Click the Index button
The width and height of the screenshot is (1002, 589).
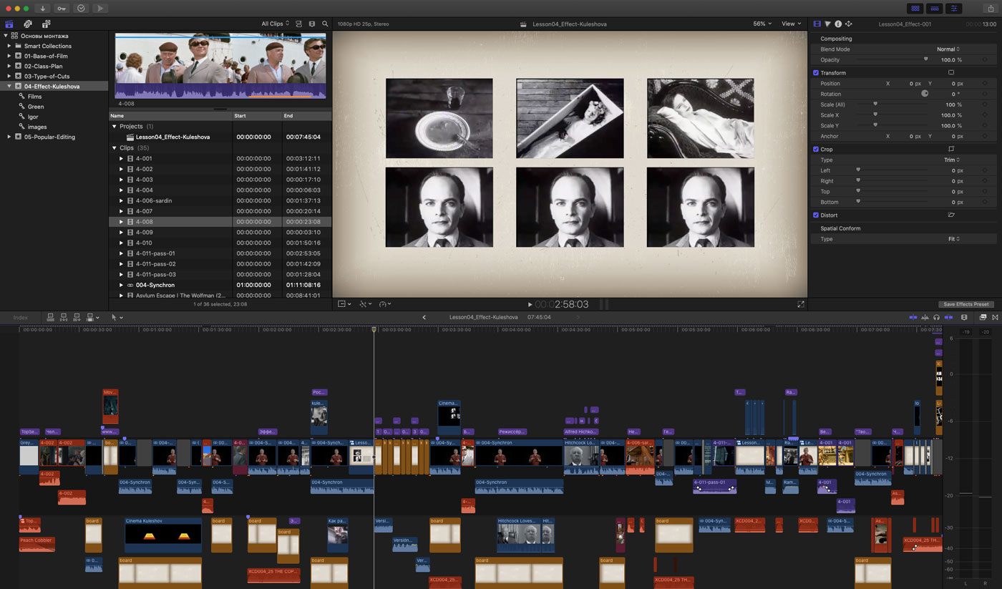20,317
